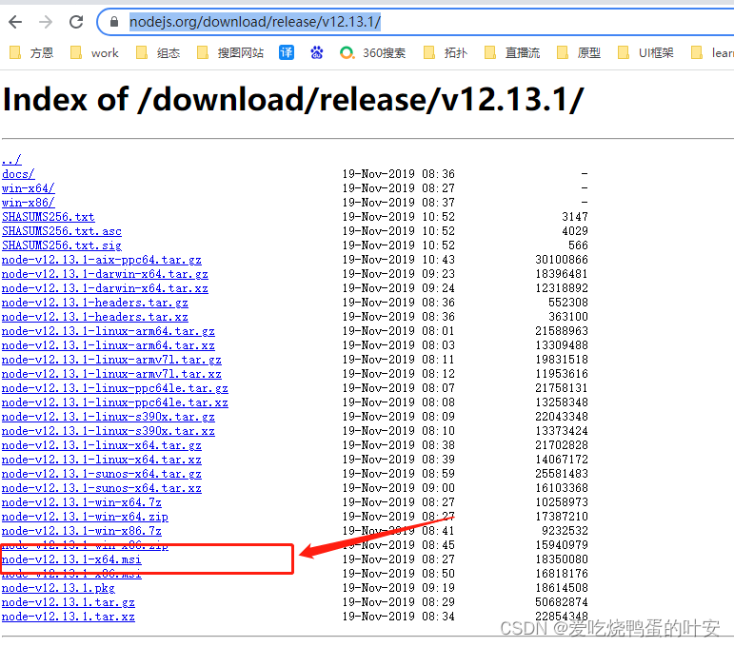Download node-v12.13.1-darwin-x64.tar.gz

click(x=105, y=274)
